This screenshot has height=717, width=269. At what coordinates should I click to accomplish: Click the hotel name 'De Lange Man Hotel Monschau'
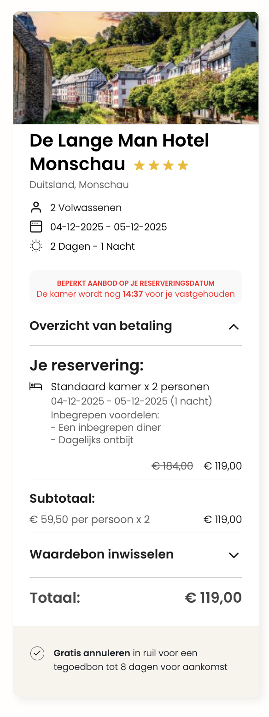point(119,151)
